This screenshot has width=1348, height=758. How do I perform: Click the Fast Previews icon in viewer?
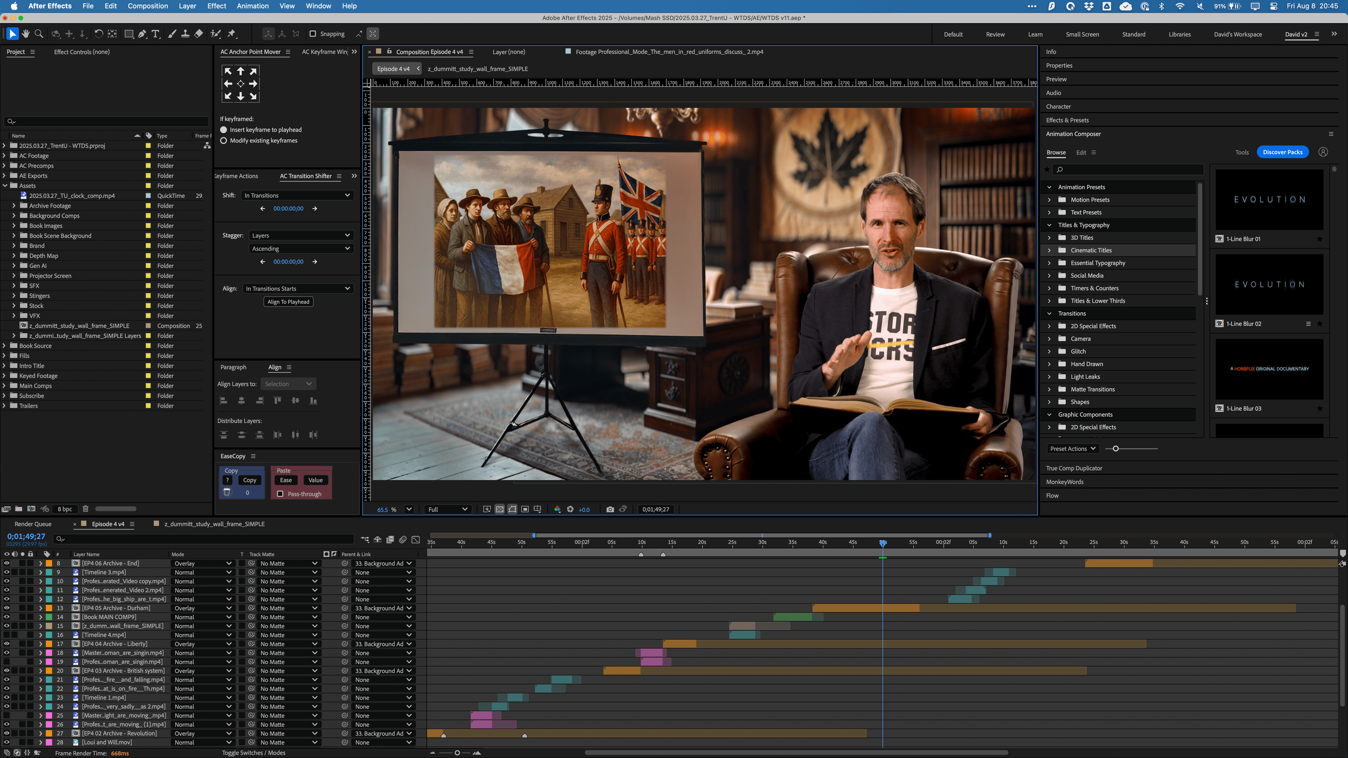coord(487,509)
